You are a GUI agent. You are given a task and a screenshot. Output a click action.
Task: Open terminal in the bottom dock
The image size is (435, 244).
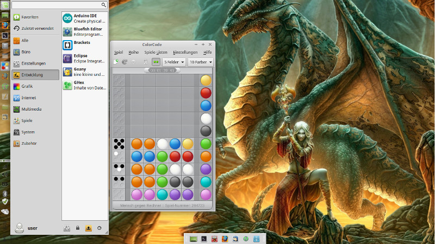tap(204, 239)
